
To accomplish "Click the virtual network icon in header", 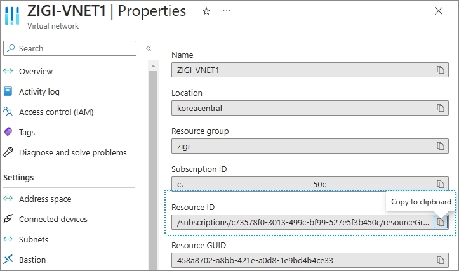I will 12,15.
